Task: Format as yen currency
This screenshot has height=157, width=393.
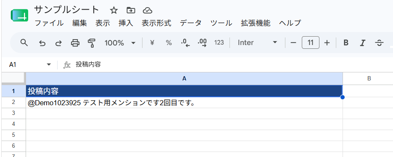Action: click(152, 43)
